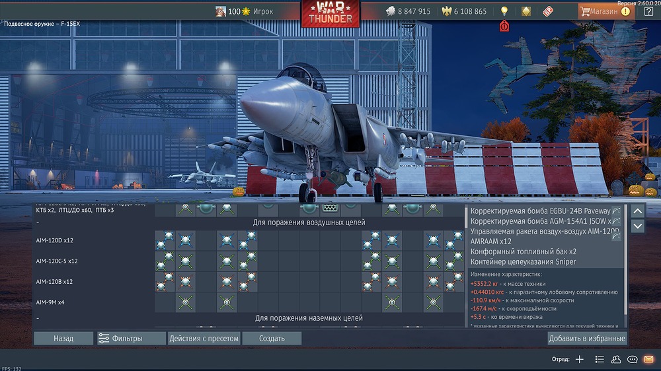
Task: Click the AIM-120B x12 row label
Action: pos(54,282)
